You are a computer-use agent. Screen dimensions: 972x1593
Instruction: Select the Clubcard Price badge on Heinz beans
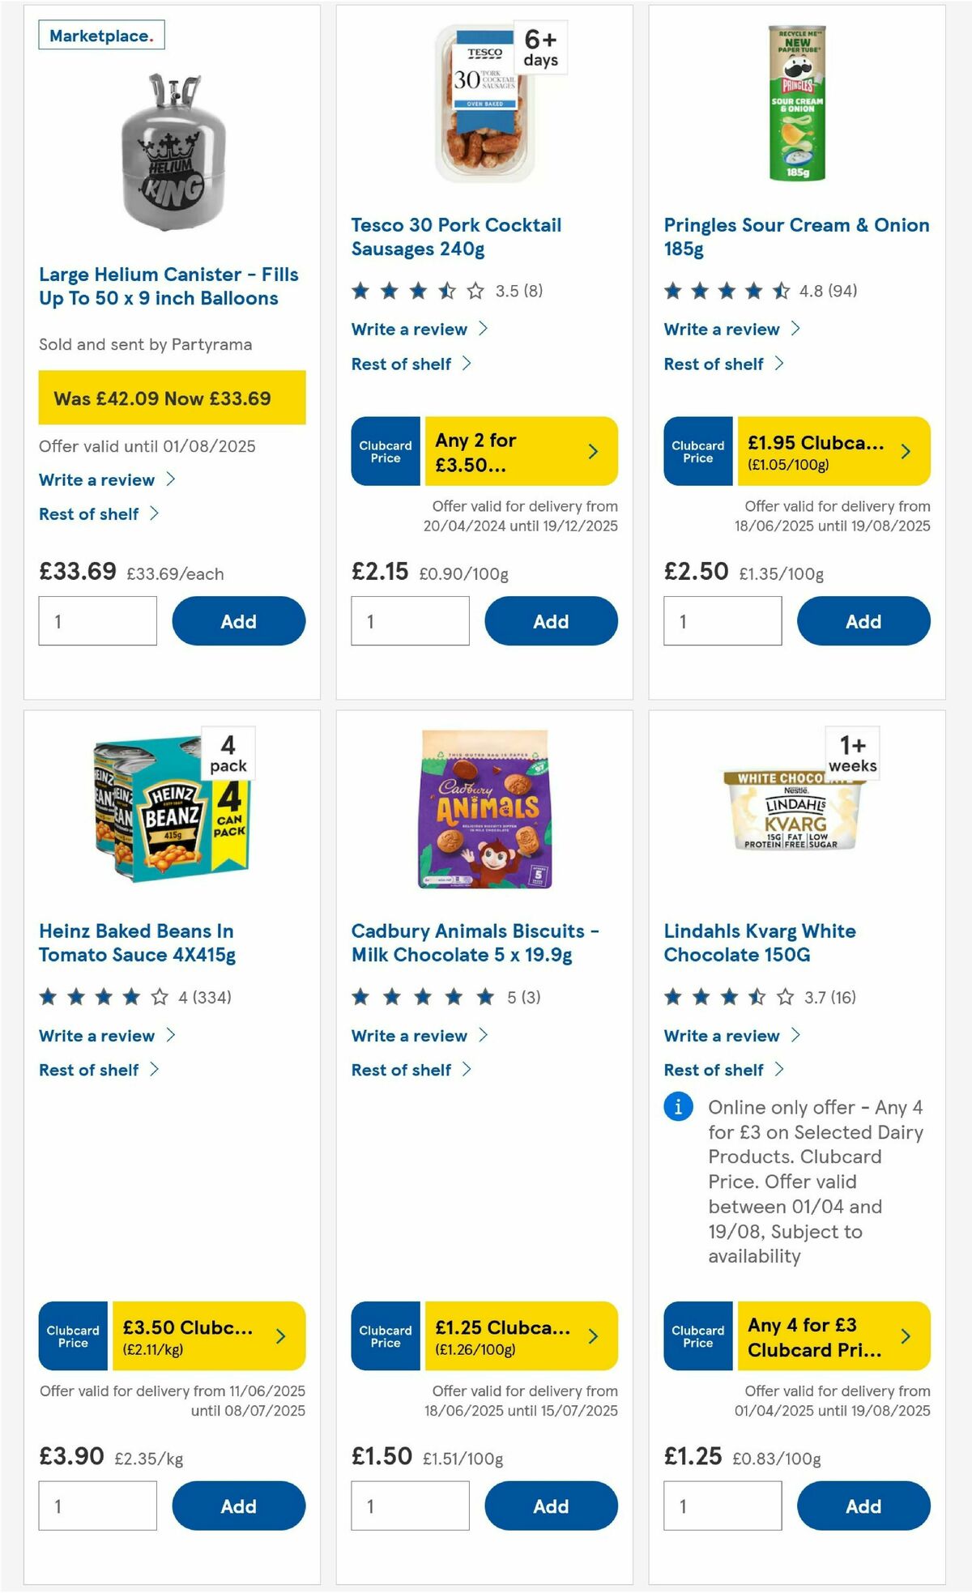[x=72, y=1336]
